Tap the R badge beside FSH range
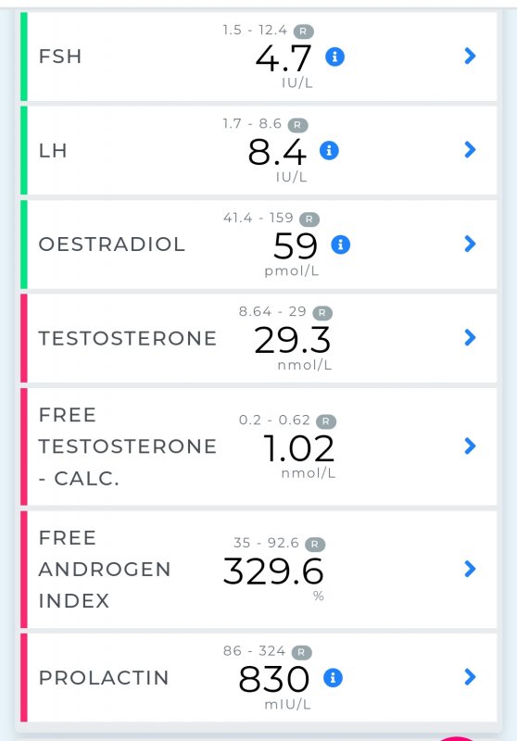Screen dimensions: 517x741 point(303,31)
